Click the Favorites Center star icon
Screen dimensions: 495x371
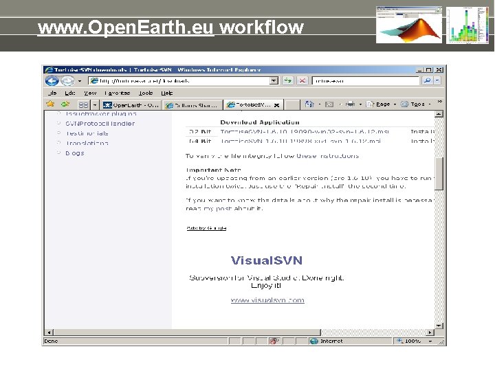[50, 104]
